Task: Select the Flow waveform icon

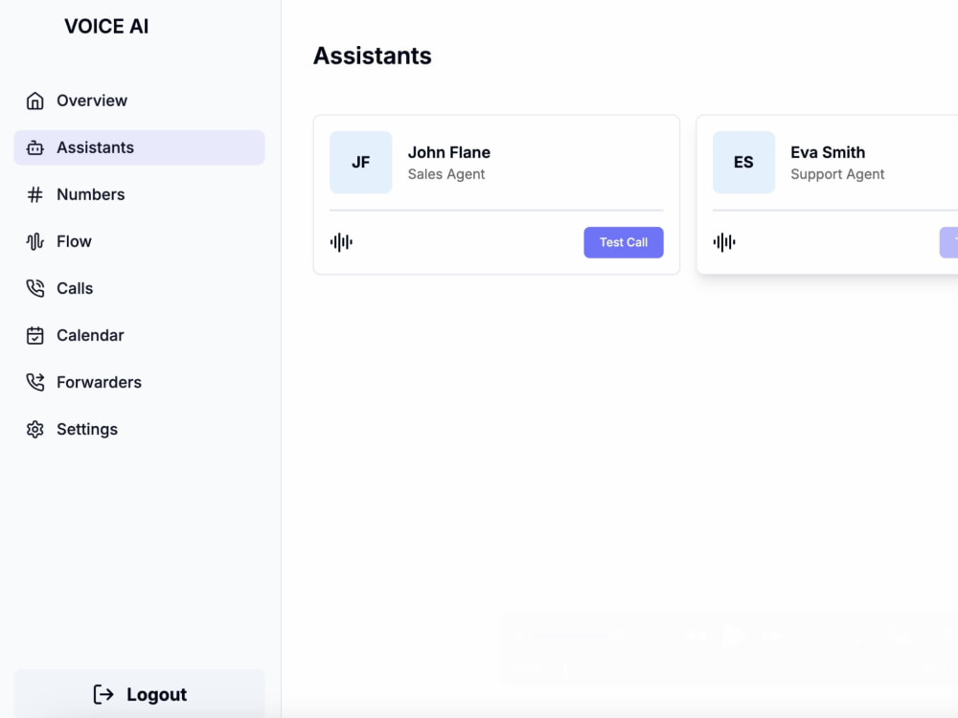Action: [34, 241]
